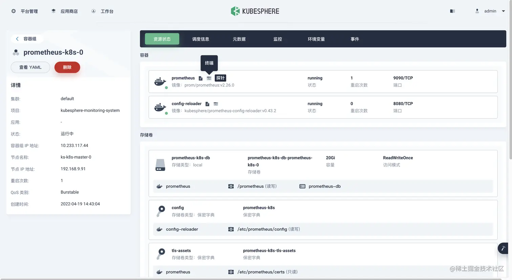Switch to the 元数据 tab
The image size is (512, 280).
coord(239,39)
